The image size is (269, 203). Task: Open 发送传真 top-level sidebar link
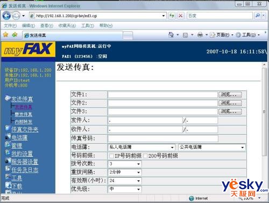pyautogui.click(x=22, y=99)
